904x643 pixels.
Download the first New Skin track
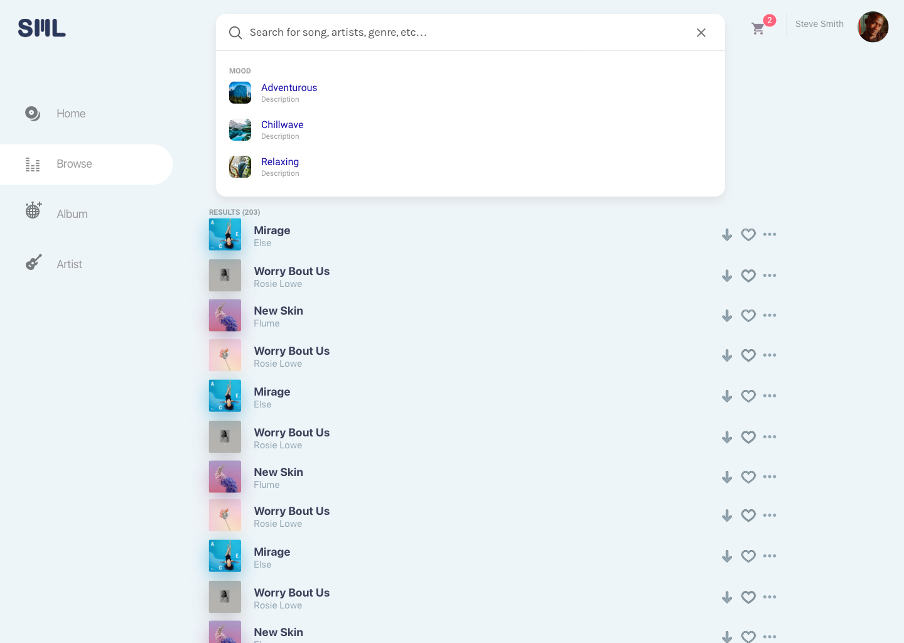pos(727,316)
